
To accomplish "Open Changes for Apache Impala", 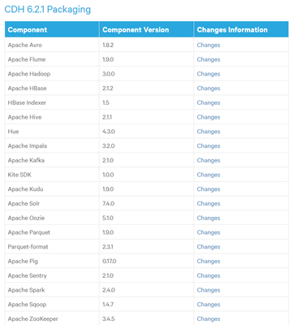I will pos(209,145).
